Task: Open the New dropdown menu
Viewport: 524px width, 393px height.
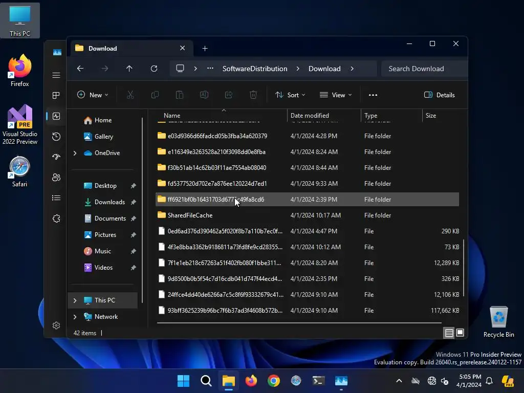Action: tap(93, 95)
